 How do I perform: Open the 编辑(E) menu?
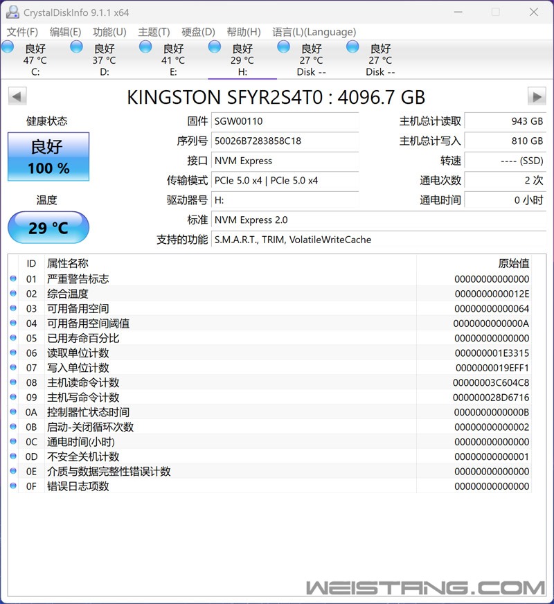pos(65,32)
